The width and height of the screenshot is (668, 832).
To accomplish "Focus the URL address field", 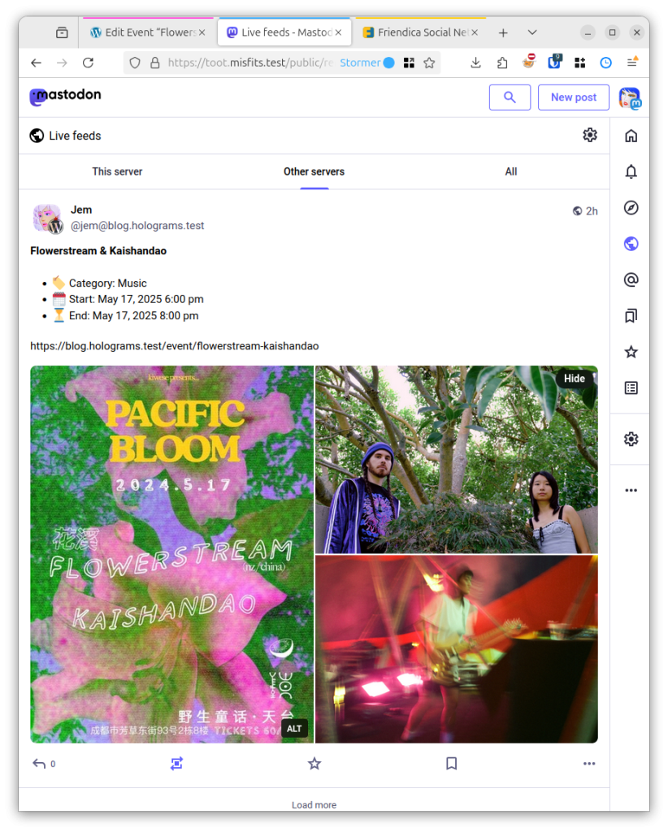I will [249, 63].
